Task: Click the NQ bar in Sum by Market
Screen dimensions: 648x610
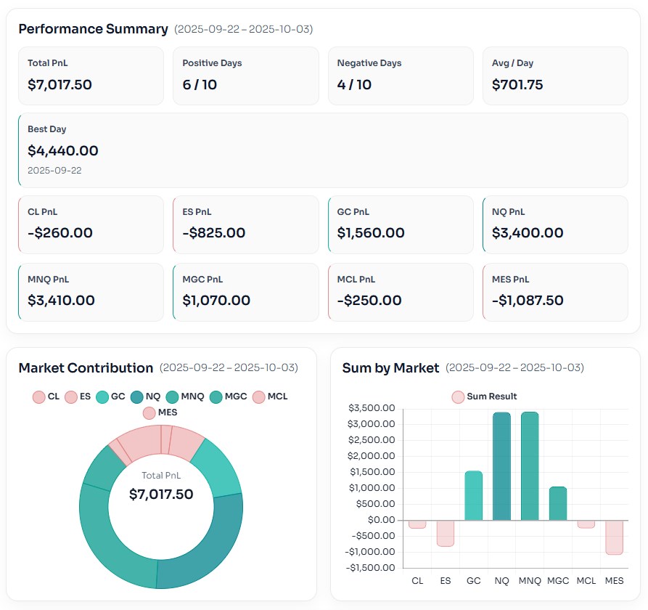Action: 501,466
